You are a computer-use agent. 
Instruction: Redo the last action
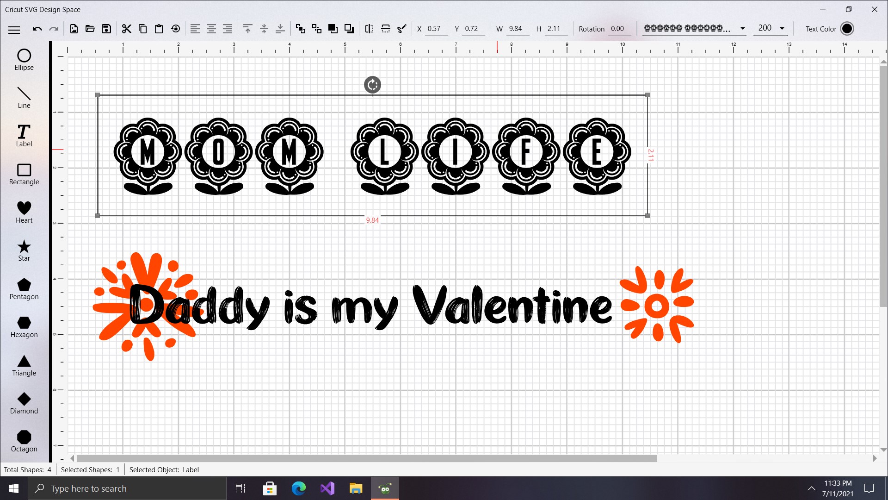[x=54, y=29]
